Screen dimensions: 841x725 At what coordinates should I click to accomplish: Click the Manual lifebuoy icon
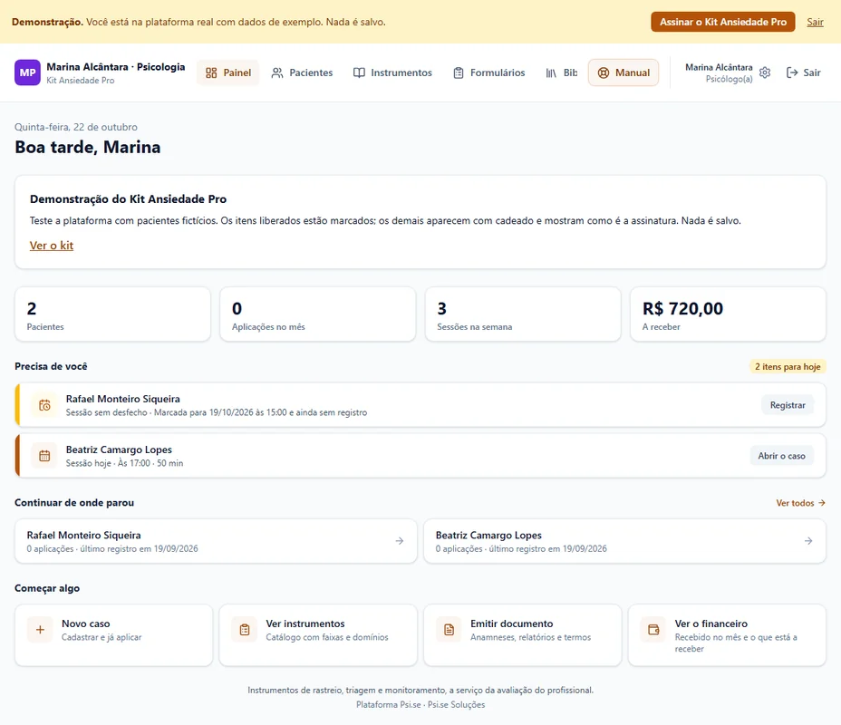(x=604, y=72)
